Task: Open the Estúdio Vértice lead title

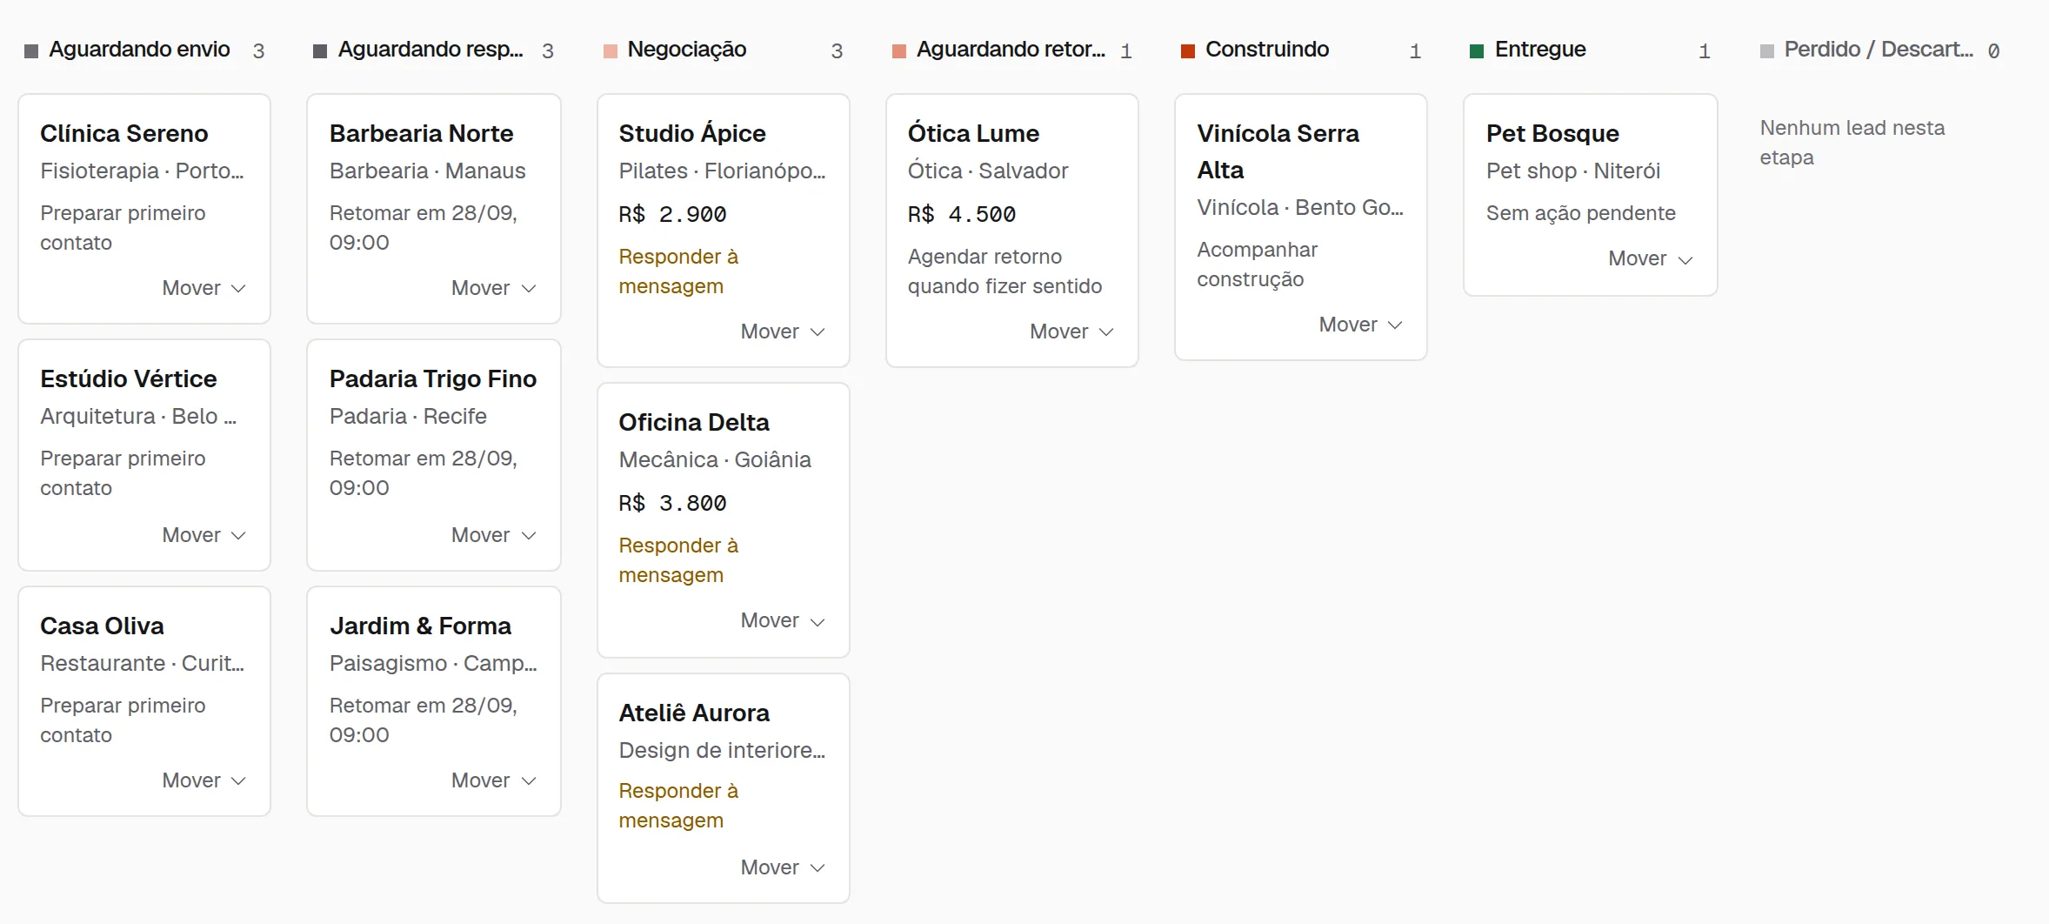Action: pos(129,378)
